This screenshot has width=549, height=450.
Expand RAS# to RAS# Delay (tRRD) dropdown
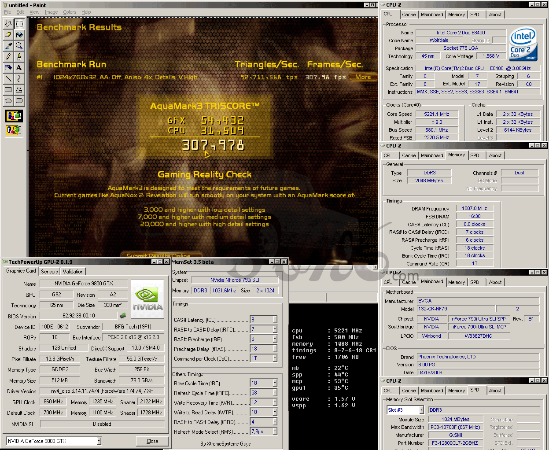pos(275,422)
